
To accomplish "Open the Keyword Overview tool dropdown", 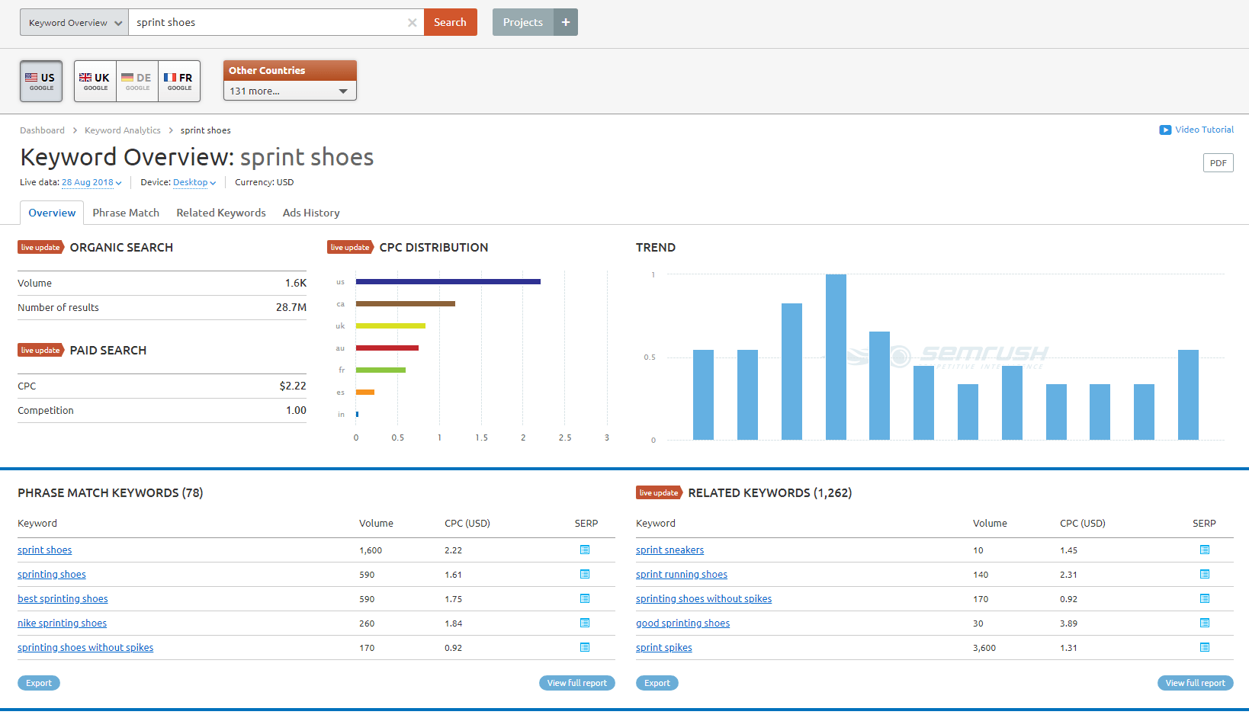I will (x=74, y=23).
